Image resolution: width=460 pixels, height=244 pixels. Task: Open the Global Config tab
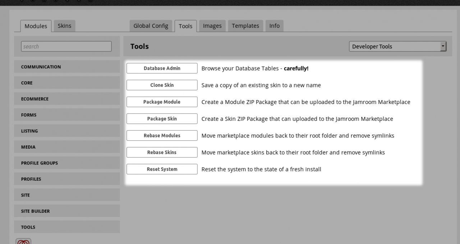coord(151,26)
